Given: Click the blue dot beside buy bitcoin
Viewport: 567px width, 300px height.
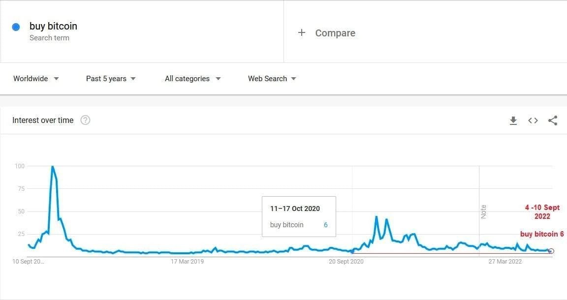Looking at the screenshot, I should point(16,27).
